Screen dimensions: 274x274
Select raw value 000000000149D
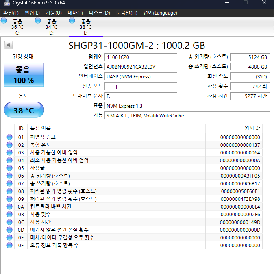[x=240, y=222]
